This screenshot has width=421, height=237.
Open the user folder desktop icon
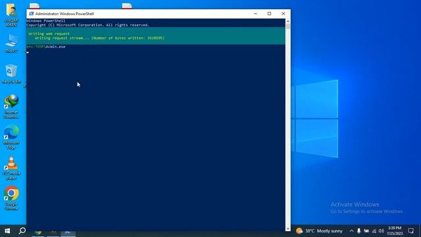click(11, 14)
